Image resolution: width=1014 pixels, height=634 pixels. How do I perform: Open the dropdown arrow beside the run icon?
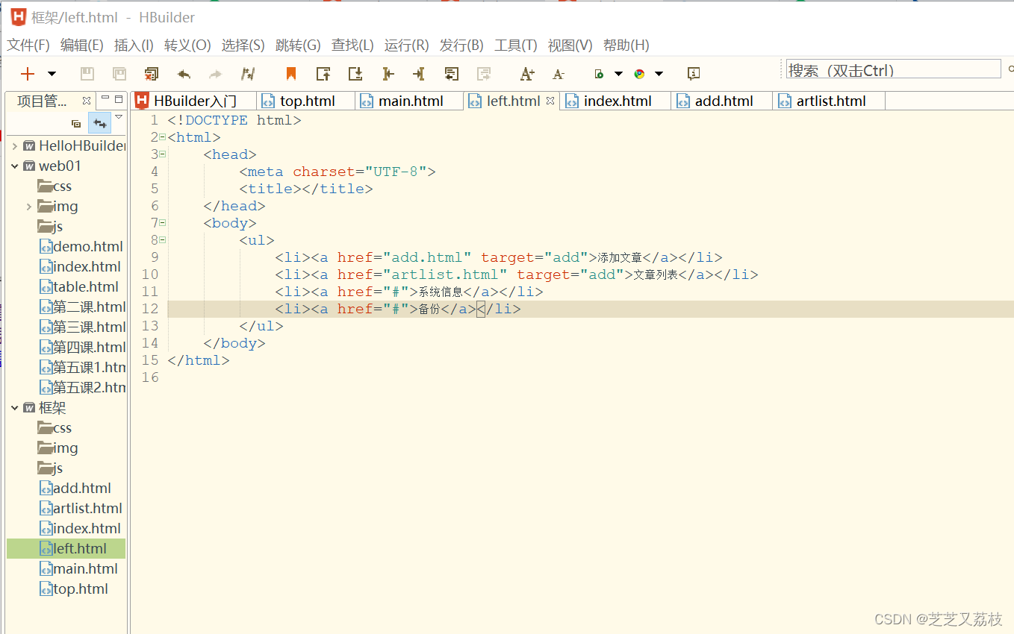point(618,74)
